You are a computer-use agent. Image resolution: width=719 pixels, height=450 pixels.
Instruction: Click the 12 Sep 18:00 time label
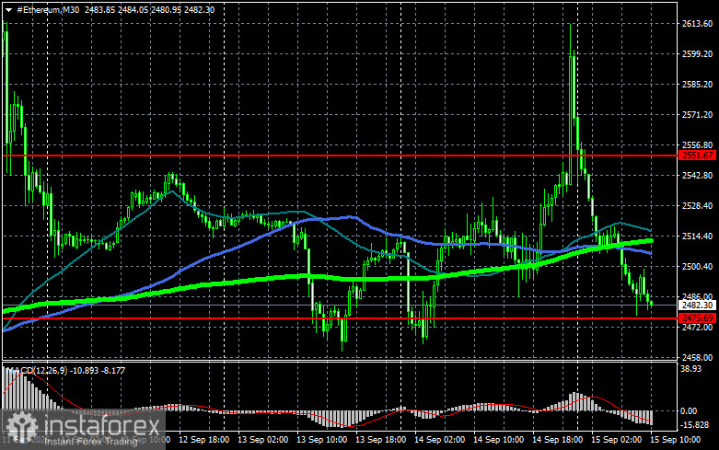coord(203,440)
